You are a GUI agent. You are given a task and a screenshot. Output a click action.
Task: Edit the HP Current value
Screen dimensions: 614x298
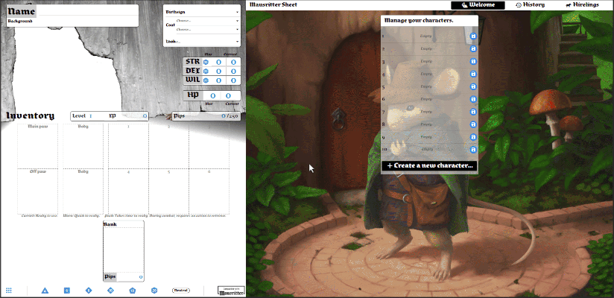pyautogui.click(x=228, y=95)
